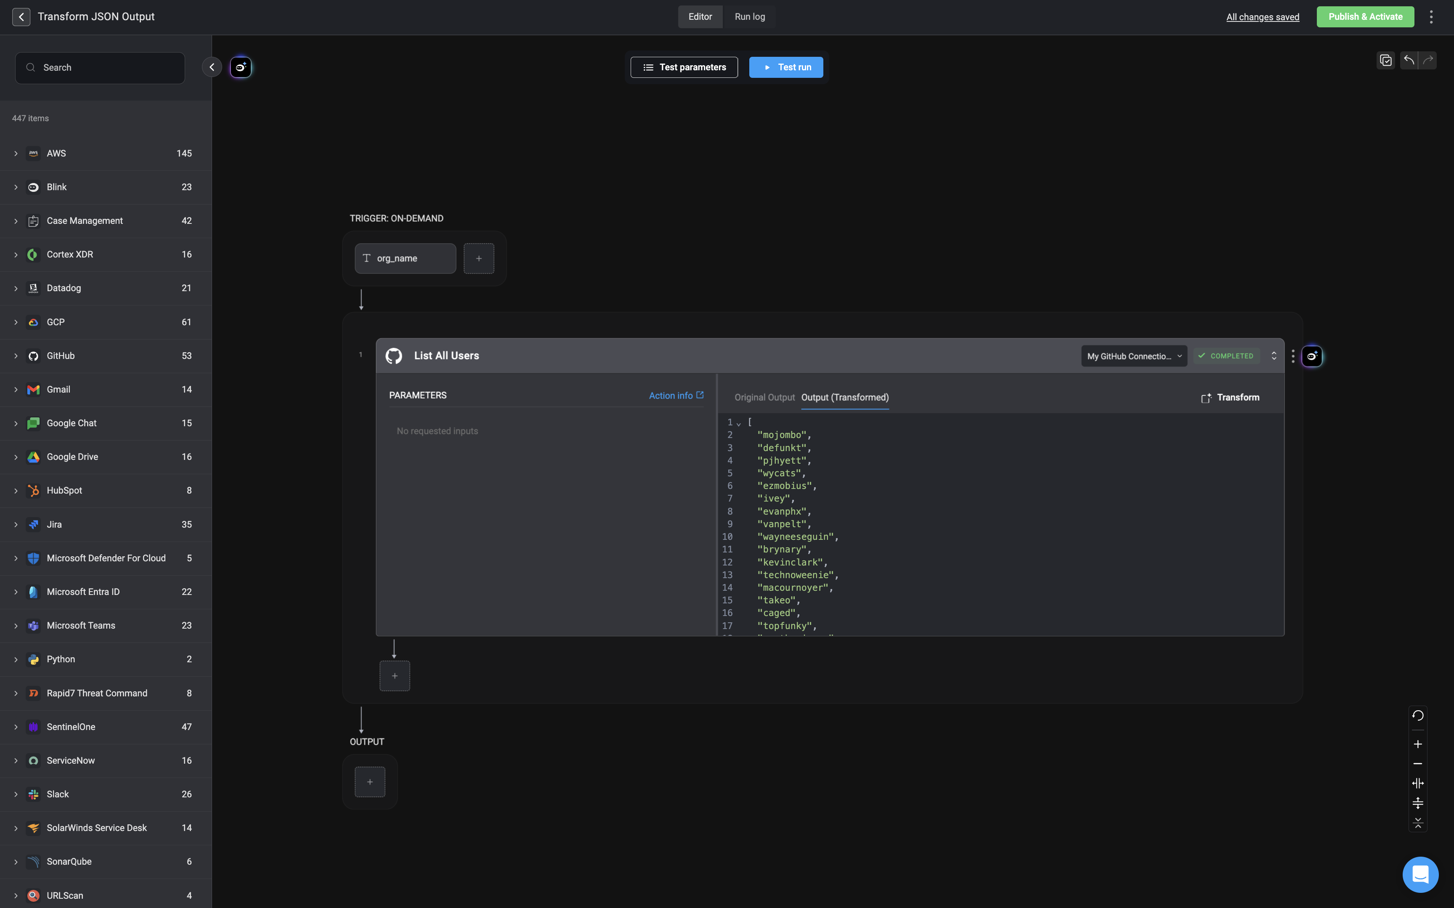Open the chat support bubble
Viewport: 1454px width, 908px height.
pos(1420,874)
